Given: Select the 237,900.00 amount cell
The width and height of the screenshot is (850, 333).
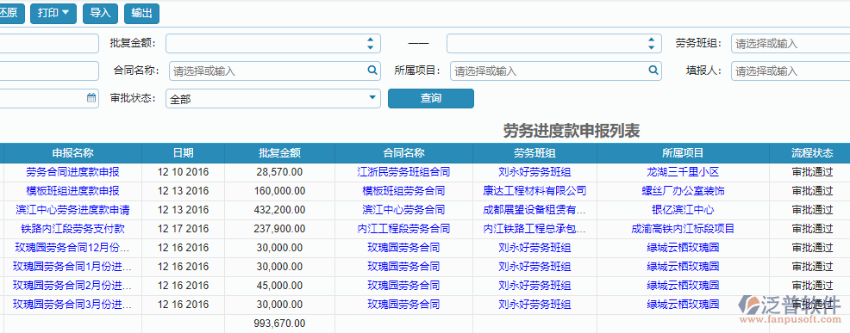Looking at the screenshot, I should point(279,229).
